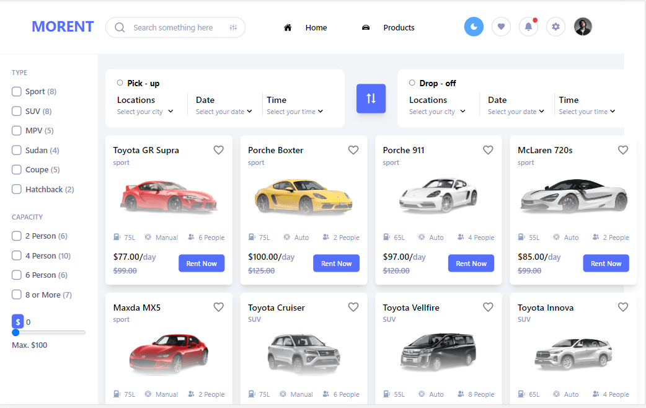Open the Toyota GR Supra car image

[169, 196]
